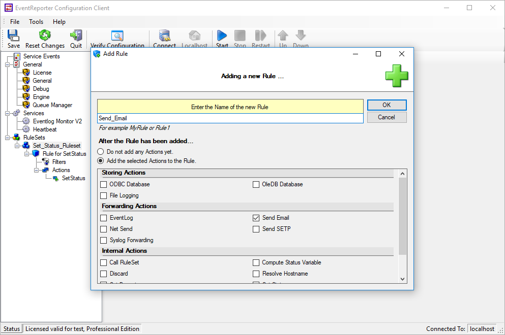505x335 pixels.
Task: Open the File menu
Action: (15, 21)
